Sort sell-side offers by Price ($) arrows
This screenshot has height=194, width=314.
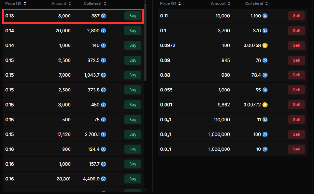(x=180, y=4)
